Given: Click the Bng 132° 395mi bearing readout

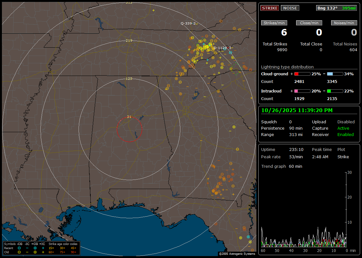Looking at the screenshot, I should (336, 8).
